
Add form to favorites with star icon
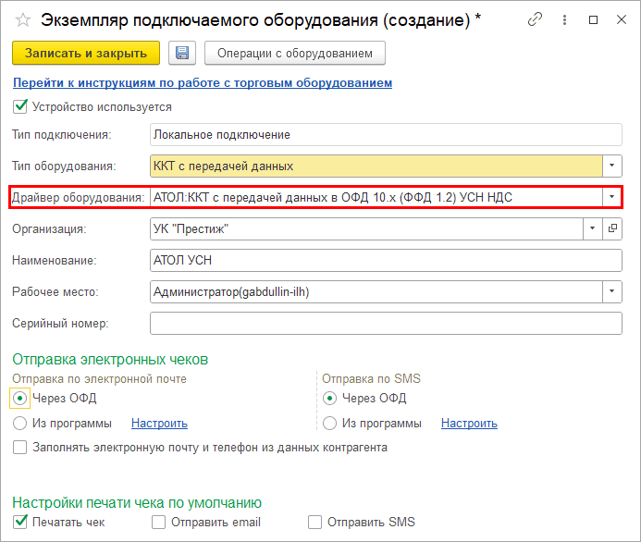pyautogui.click(x=23, y=19)
